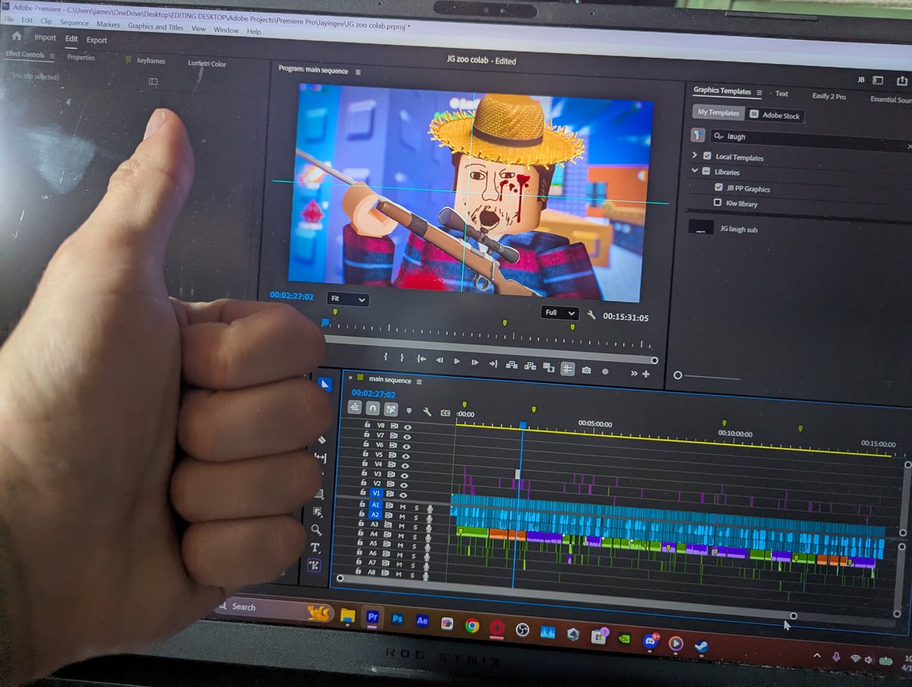Open Program monitor button editor plus
Screen dimensions: 912x687
646,374
